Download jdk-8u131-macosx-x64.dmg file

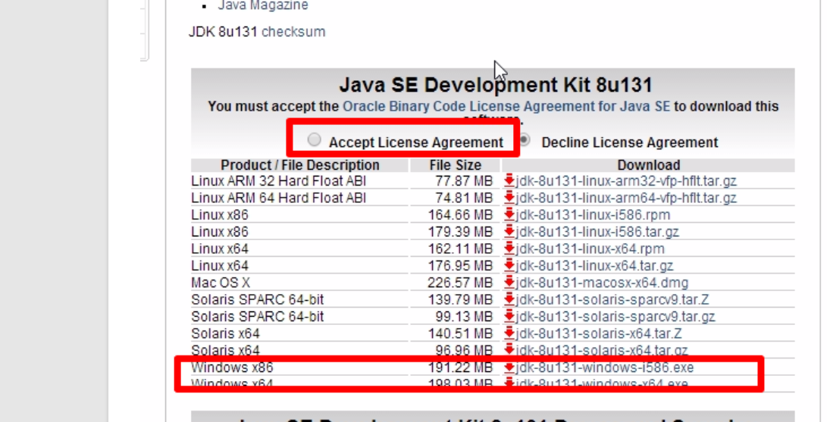point(602,283)
